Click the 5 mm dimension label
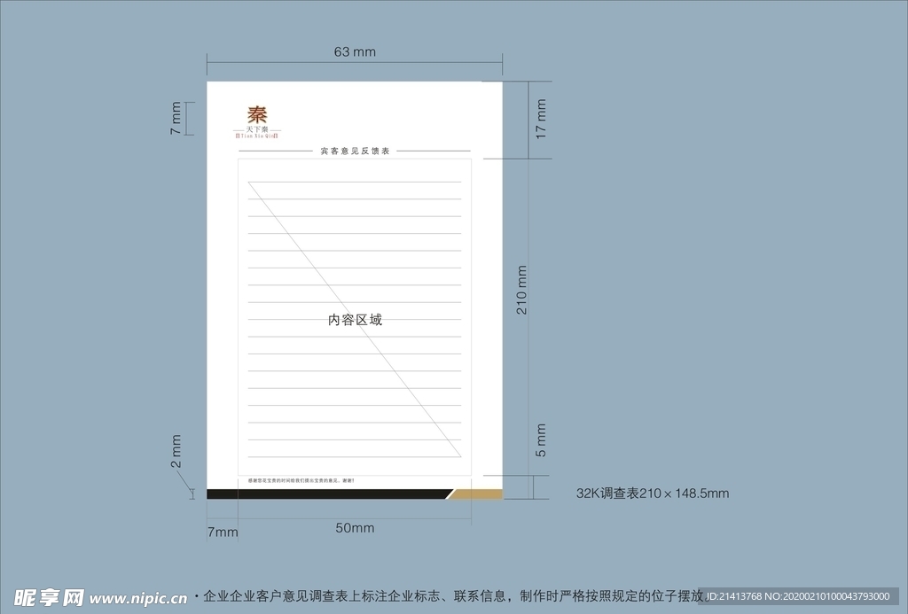 pos(541,440)
